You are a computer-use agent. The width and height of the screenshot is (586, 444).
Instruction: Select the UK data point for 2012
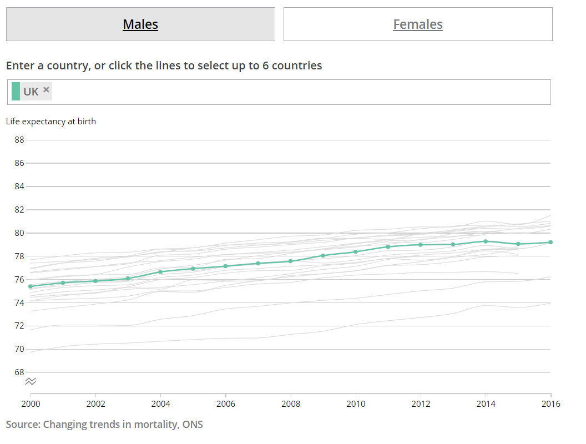pyautogui.click(x=421, y=245)
